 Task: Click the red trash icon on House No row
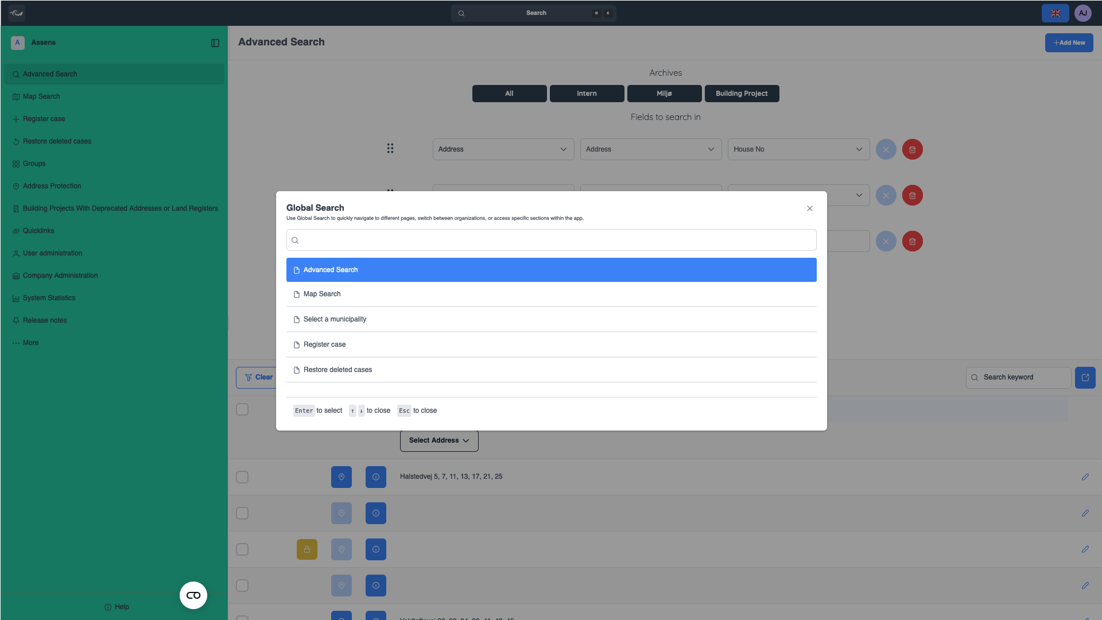point(912,149)
